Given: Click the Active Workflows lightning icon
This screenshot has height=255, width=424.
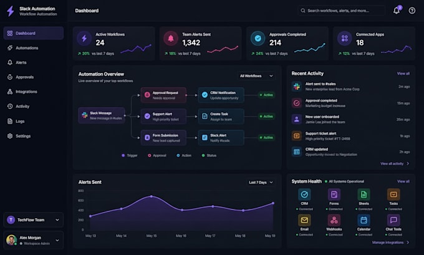Looking at the screenshot, I should [84, 39].
